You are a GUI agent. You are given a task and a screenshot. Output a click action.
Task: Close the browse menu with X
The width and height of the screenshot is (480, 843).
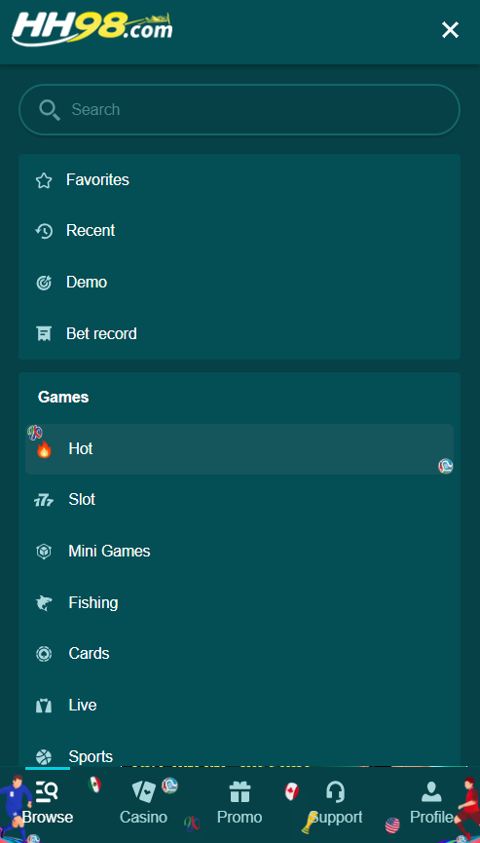point(450,30)
